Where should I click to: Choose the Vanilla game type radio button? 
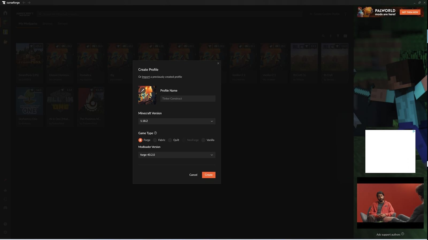[204, 140]
